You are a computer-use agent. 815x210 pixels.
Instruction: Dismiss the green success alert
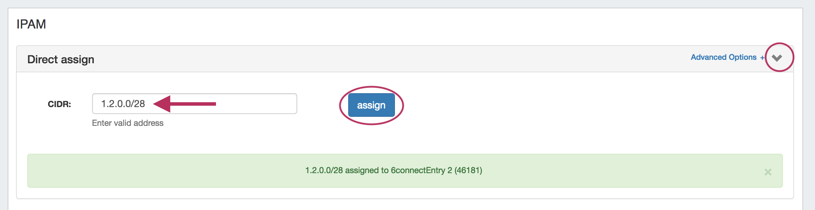click(x=768, y=172)
